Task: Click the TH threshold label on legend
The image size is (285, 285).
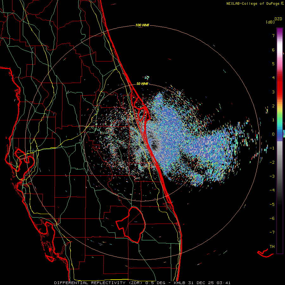Action: 272,247
